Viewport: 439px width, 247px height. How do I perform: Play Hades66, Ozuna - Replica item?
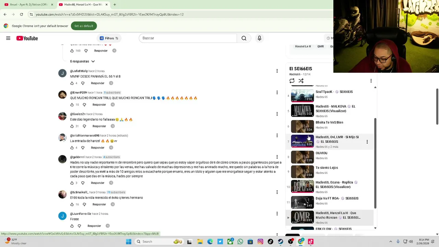point(329,186)
